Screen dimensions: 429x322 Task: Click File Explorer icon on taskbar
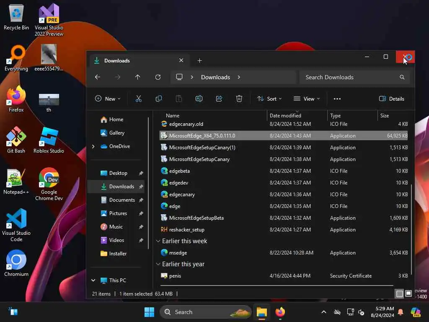point(261,312)
